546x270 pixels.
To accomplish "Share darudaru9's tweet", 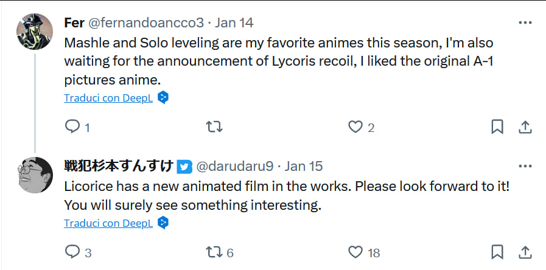I will point(525,252).
